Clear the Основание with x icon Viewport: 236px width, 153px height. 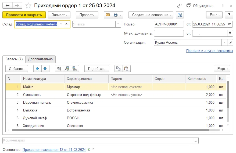[93, 149]
